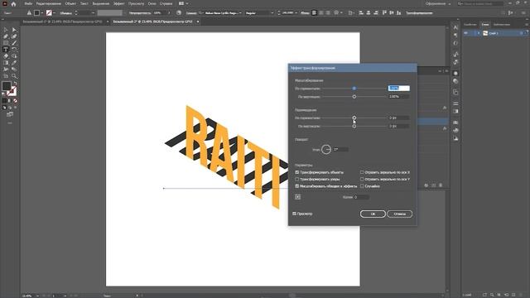Click OK in transform effect dialog
The height and width of the screenshot is (298, 530).
click(x=373, y=214)
